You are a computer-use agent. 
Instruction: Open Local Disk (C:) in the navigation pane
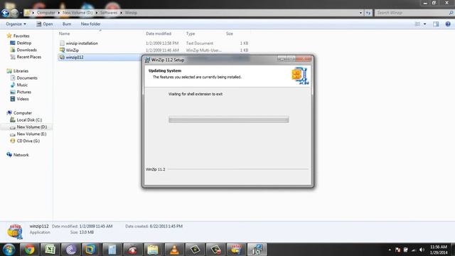(x=29, y=120)
